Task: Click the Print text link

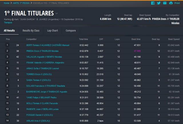Action: (x=177, y=3)
